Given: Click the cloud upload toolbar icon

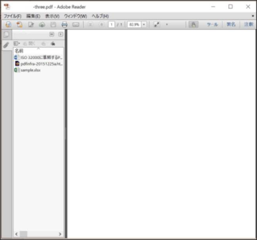Looking at the screenshot, I should point(42,25).
